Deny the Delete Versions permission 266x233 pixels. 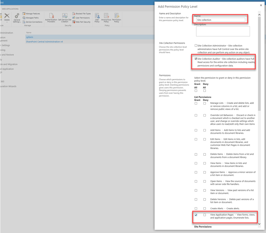pos(205,199)
